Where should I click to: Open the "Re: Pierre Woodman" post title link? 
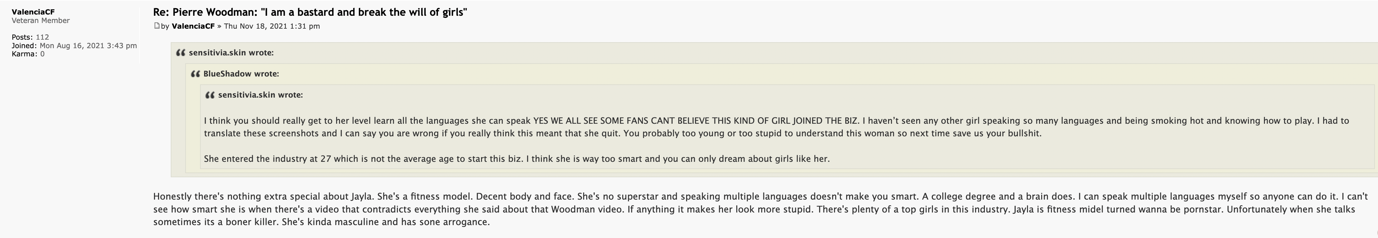(310, 12)
